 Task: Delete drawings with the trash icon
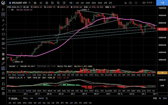click(3, 93)
